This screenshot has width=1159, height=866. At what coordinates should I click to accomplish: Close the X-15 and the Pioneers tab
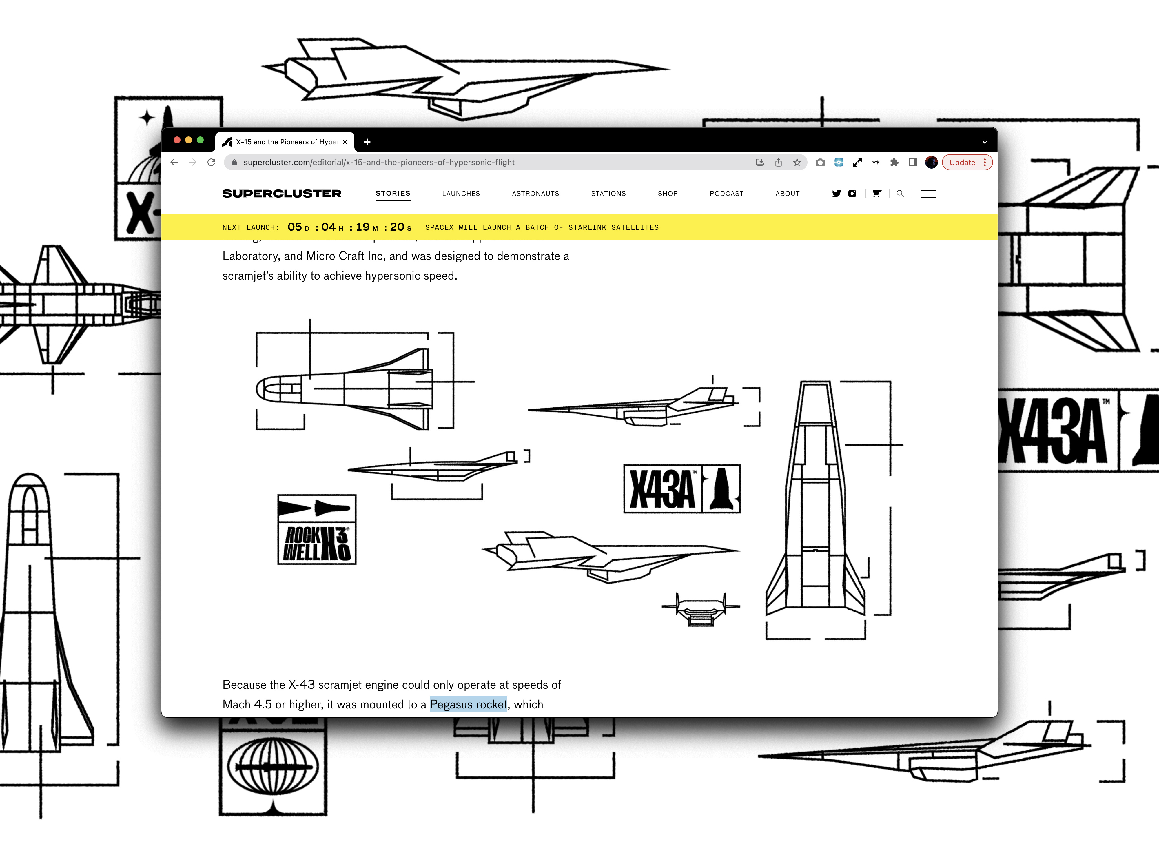coord(345,142)
